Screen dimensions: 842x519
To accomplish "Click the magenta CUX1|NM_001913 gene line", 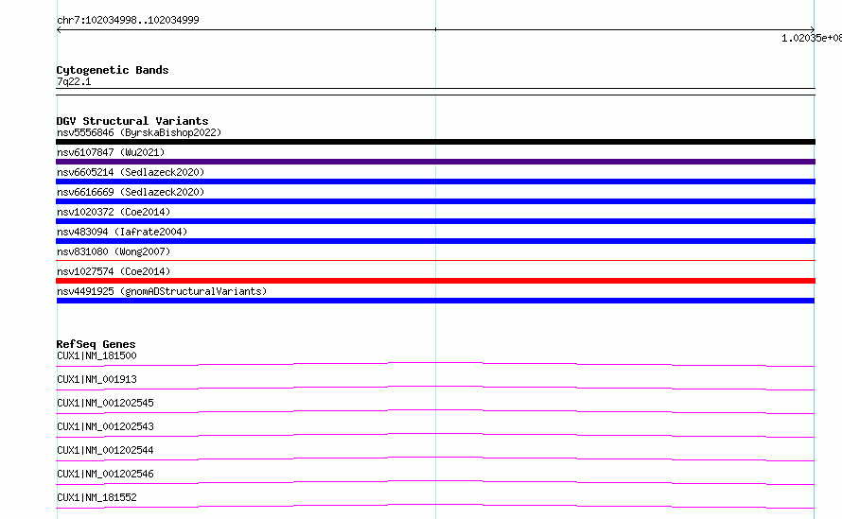I will [x=435, y=388].
